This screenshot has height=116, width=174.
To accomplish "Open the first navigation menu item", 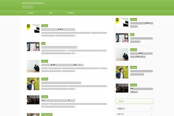I will pos(30,13).
